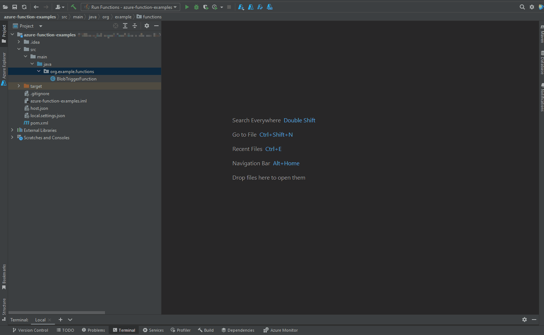Click the example breadcrumb
Image resolution: width=544 pixels, height=335 pixels.
123,17
